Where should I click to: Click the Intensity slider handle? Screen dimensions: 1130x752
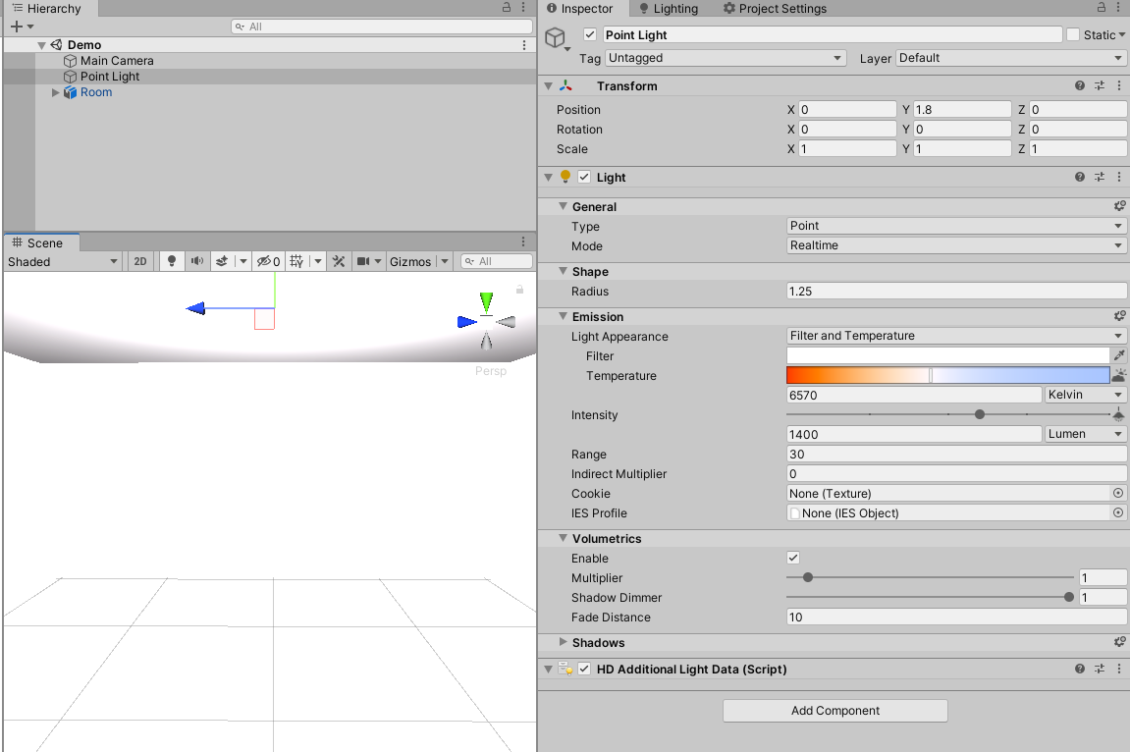click(980, 414)
